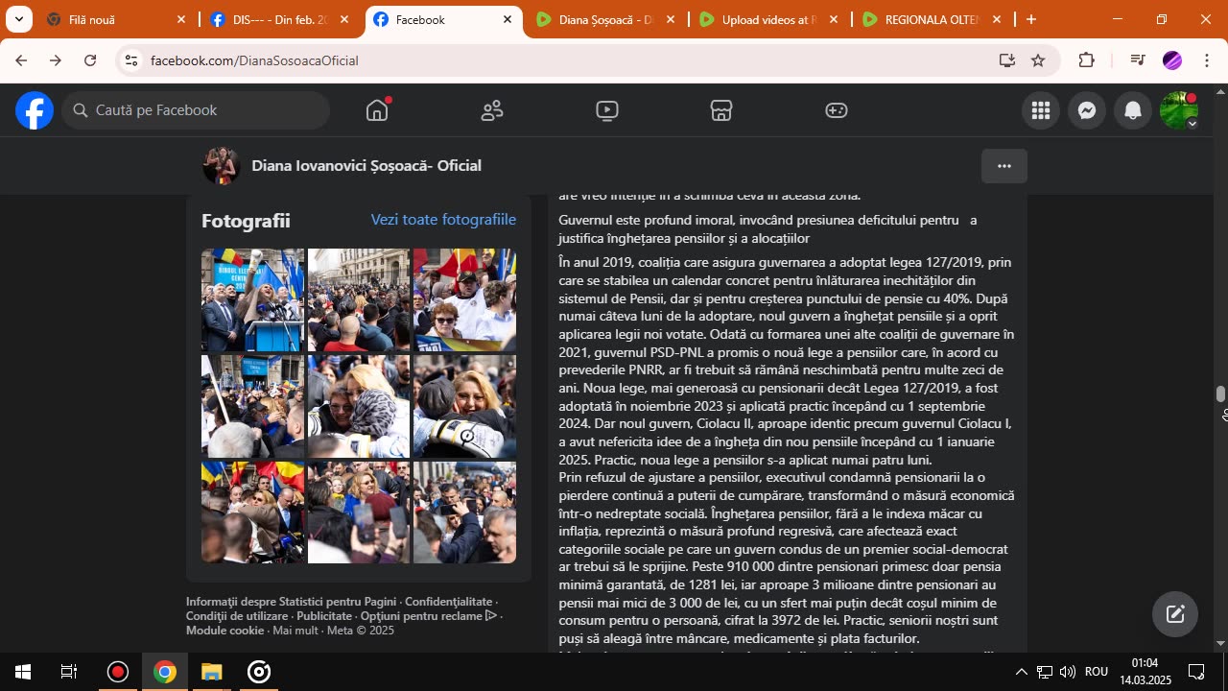The image size is (1228, 691).
Task: Go to the Facebook Home feed icon
Action: coord(377,110)
